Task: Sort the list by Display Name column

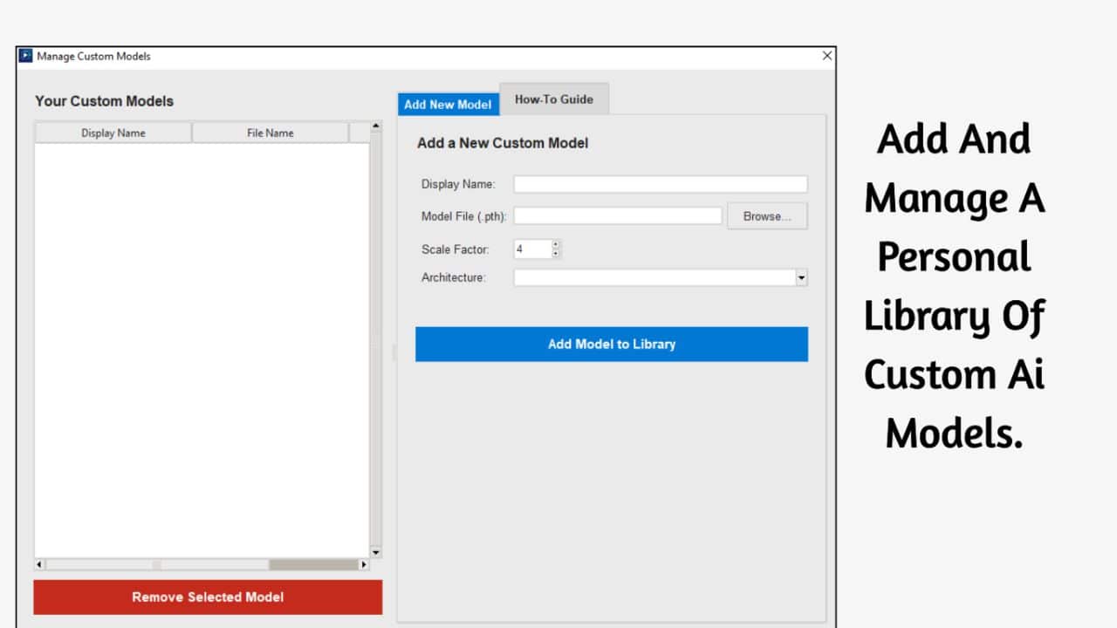Action: click(113, 133)
